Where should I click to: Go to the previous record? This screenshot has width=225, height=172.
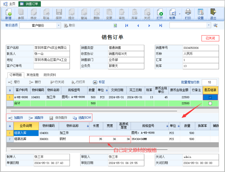coord(138,25)
